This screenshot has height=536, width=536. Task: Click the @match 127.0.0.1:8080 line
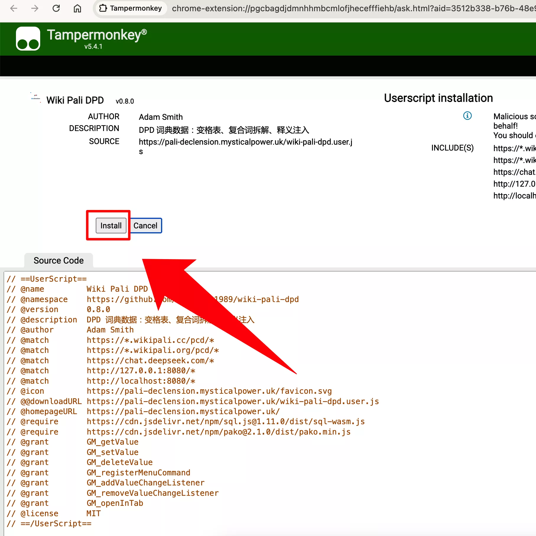point(101,371)
